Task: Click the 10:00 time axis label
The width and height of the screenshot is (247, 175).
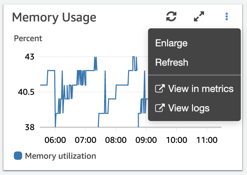Action: (x=176, y=140)
